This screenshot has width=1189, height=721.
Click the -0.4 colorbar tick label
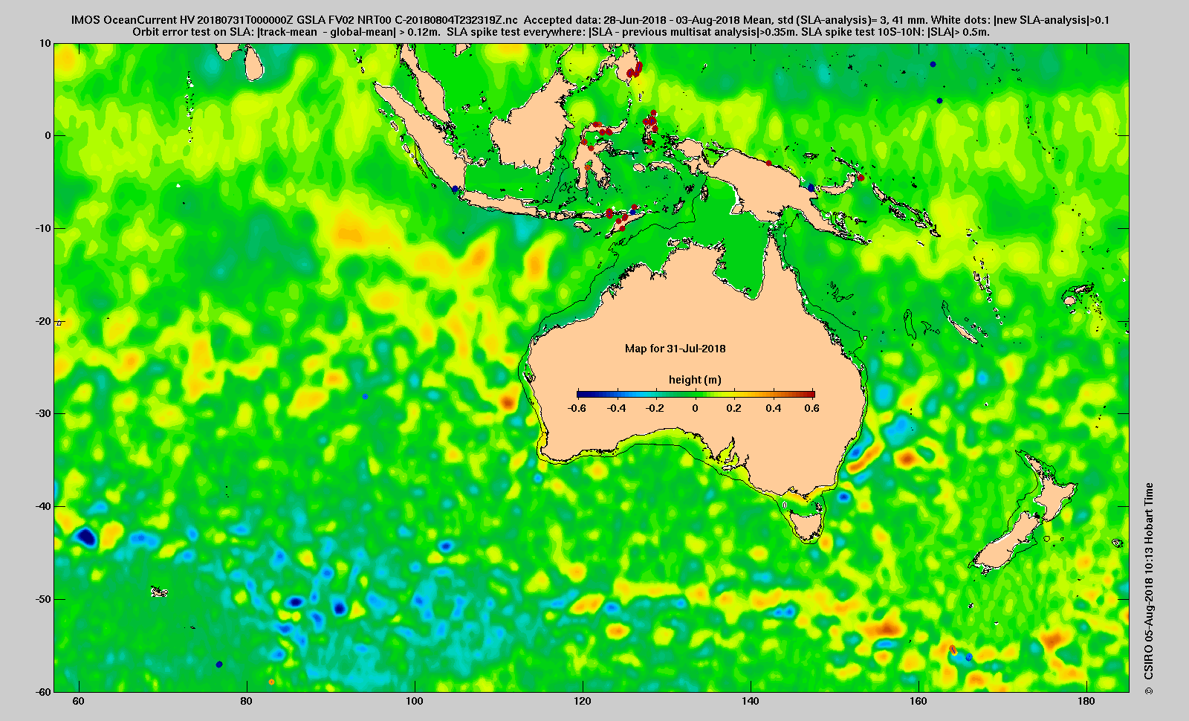tap(616, 408)
